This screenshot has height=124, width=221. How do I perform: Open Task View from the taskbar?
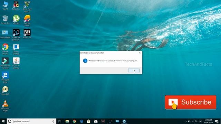point(60,121)
